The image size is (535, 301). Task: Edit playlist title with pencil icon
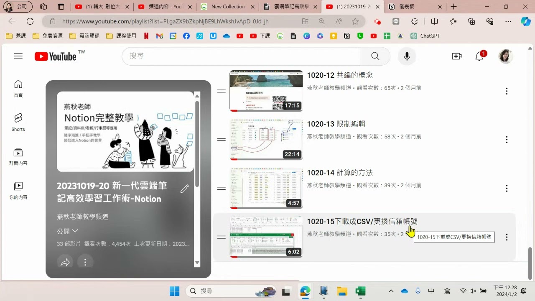(184, 189)
